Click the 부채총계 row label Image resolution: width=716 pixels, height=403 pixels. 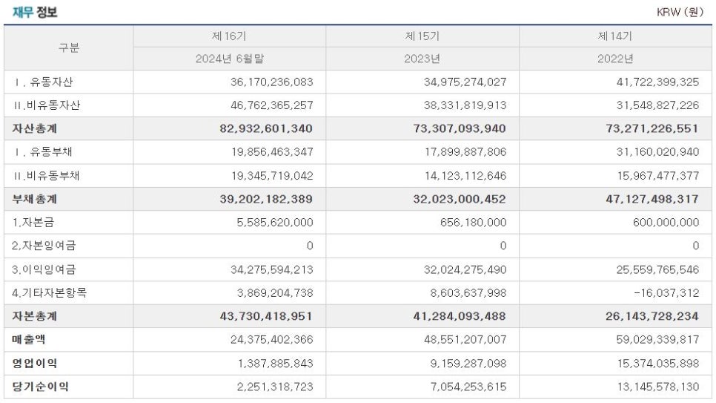(35, 199)
